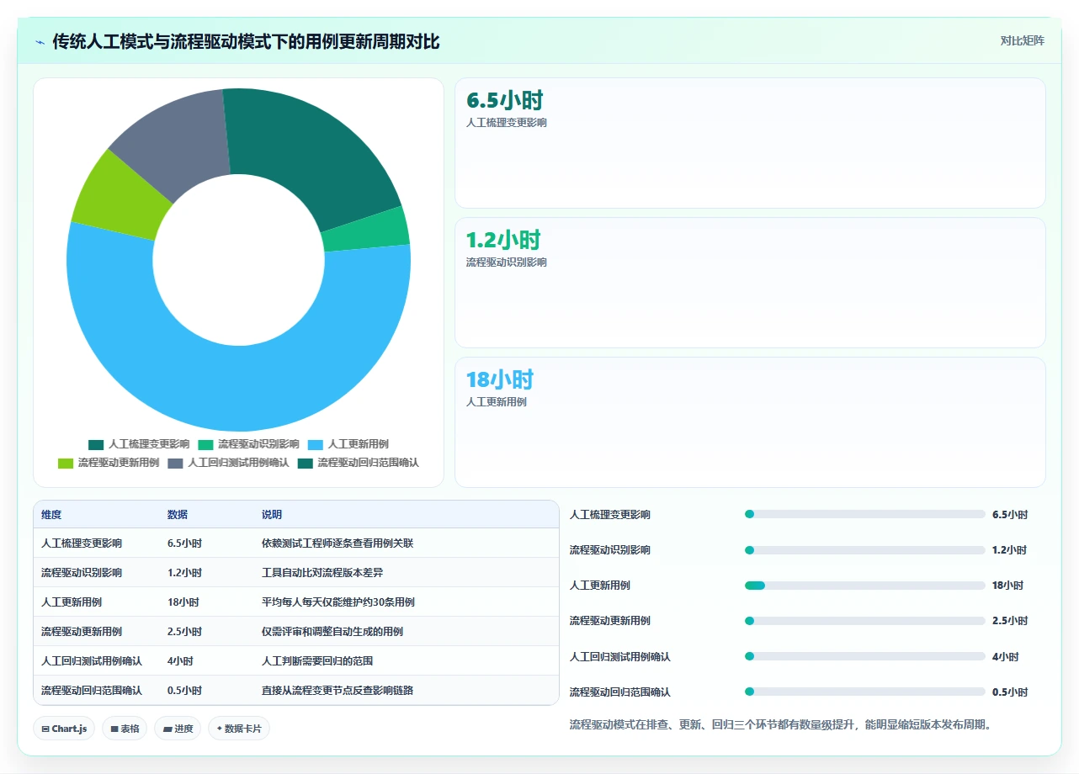Toggle 流程驱动更新用例 legend item
This screenshot has width=1079, height=774.
pyautogui.click(x=109, y=463)
